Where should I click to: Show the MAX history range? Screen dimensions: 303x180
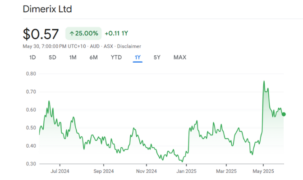click(x=179, y=57)
